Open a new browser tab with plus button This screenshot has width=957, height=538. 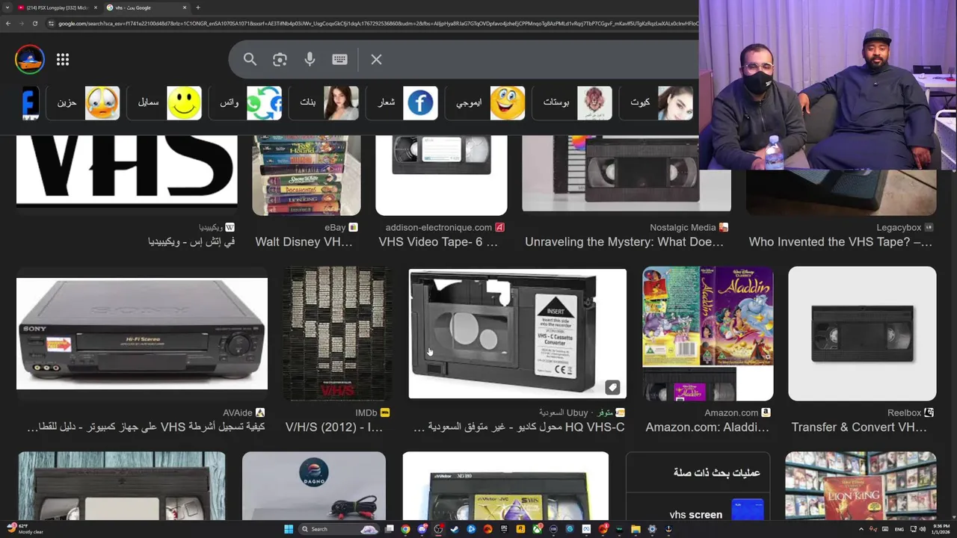point(197,7)
